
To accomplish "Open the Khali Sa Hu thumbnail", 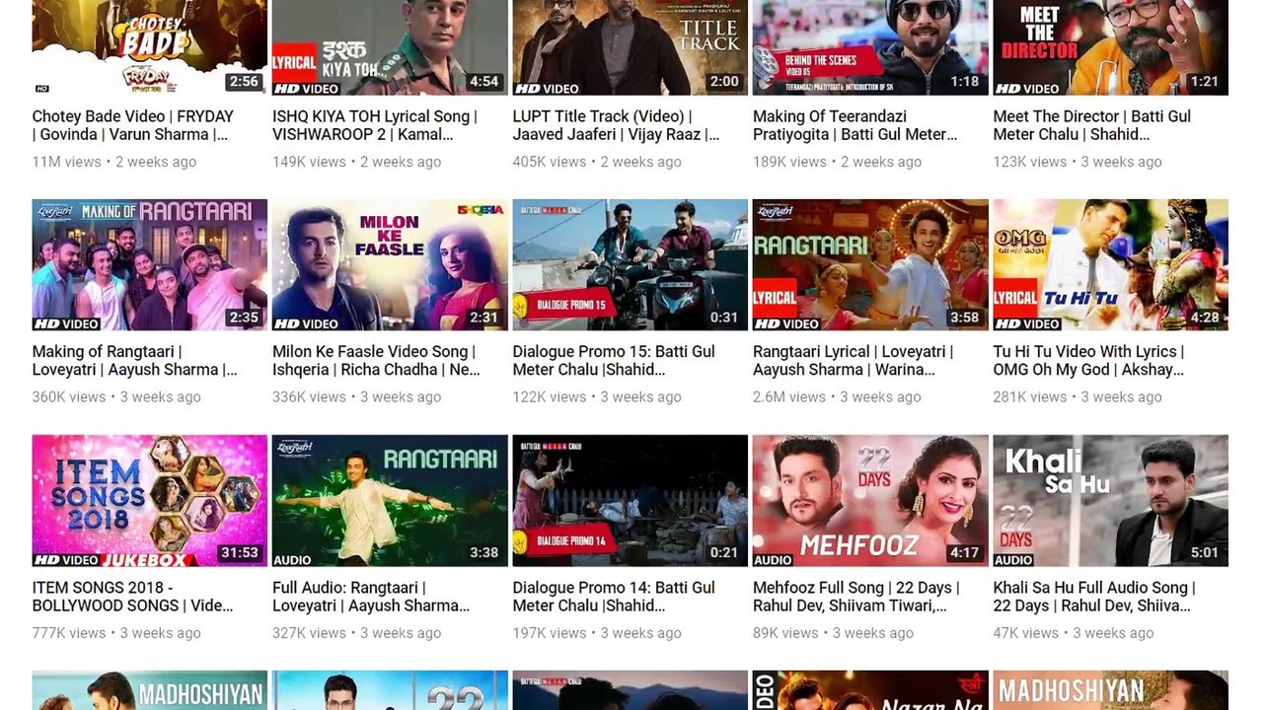I will tap(1110, 500).
